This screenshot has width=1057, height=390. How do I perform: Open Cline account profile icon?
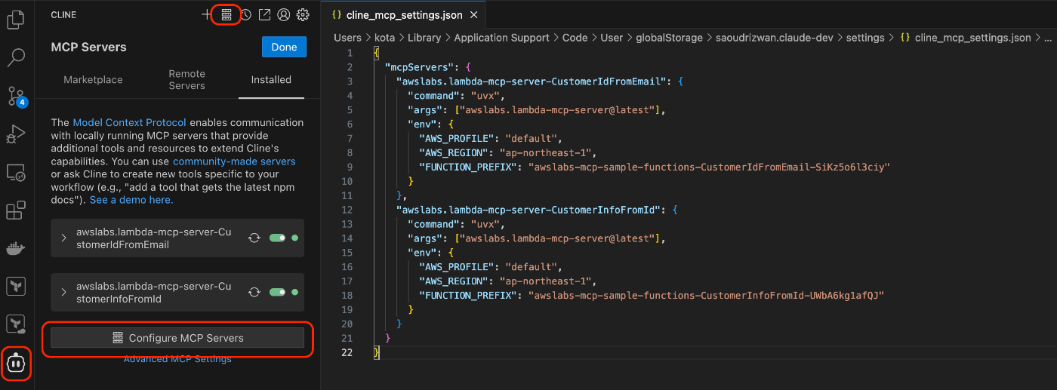[x=284, y=14]
